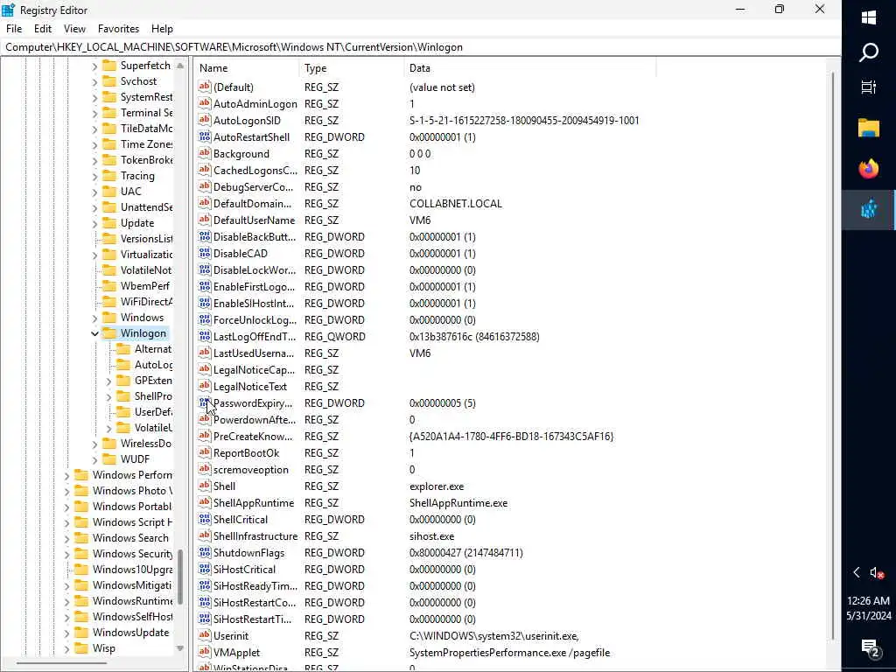Click the string icon next to Shell value
Screen dimensions: 896x672
[204, 486]
